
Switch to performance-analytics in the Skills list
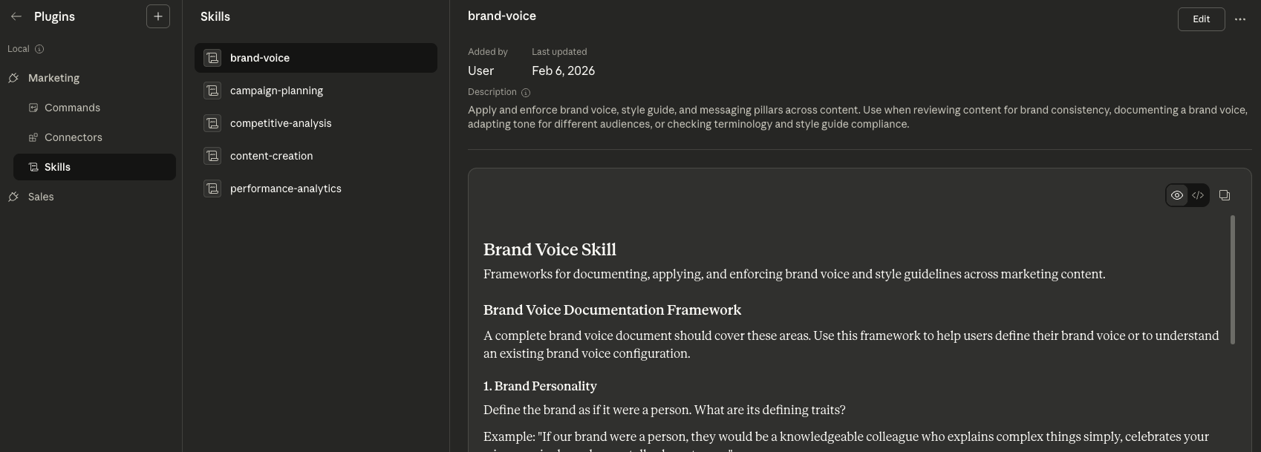[x=285, y=189]
